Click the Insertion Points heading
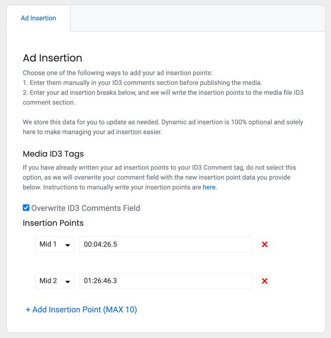Viewport: 331px width, 338px height. (x=53, y=223)
